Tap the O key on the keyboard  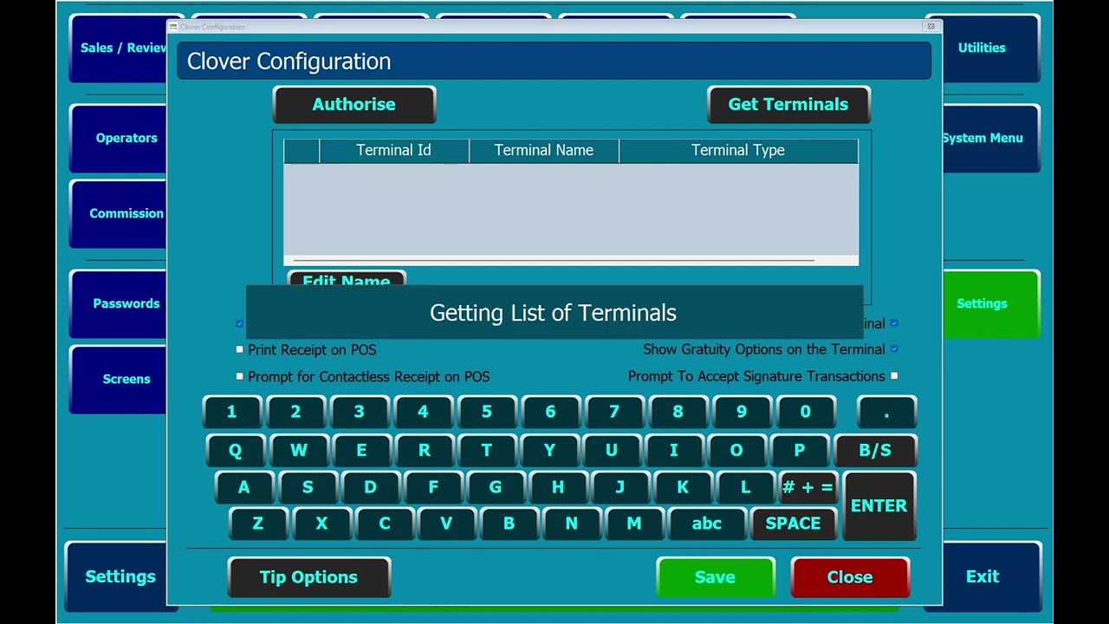click(736, 451)
